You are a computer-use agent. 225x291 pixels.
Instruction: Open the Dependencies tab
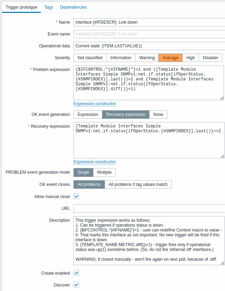pos(73,7)
